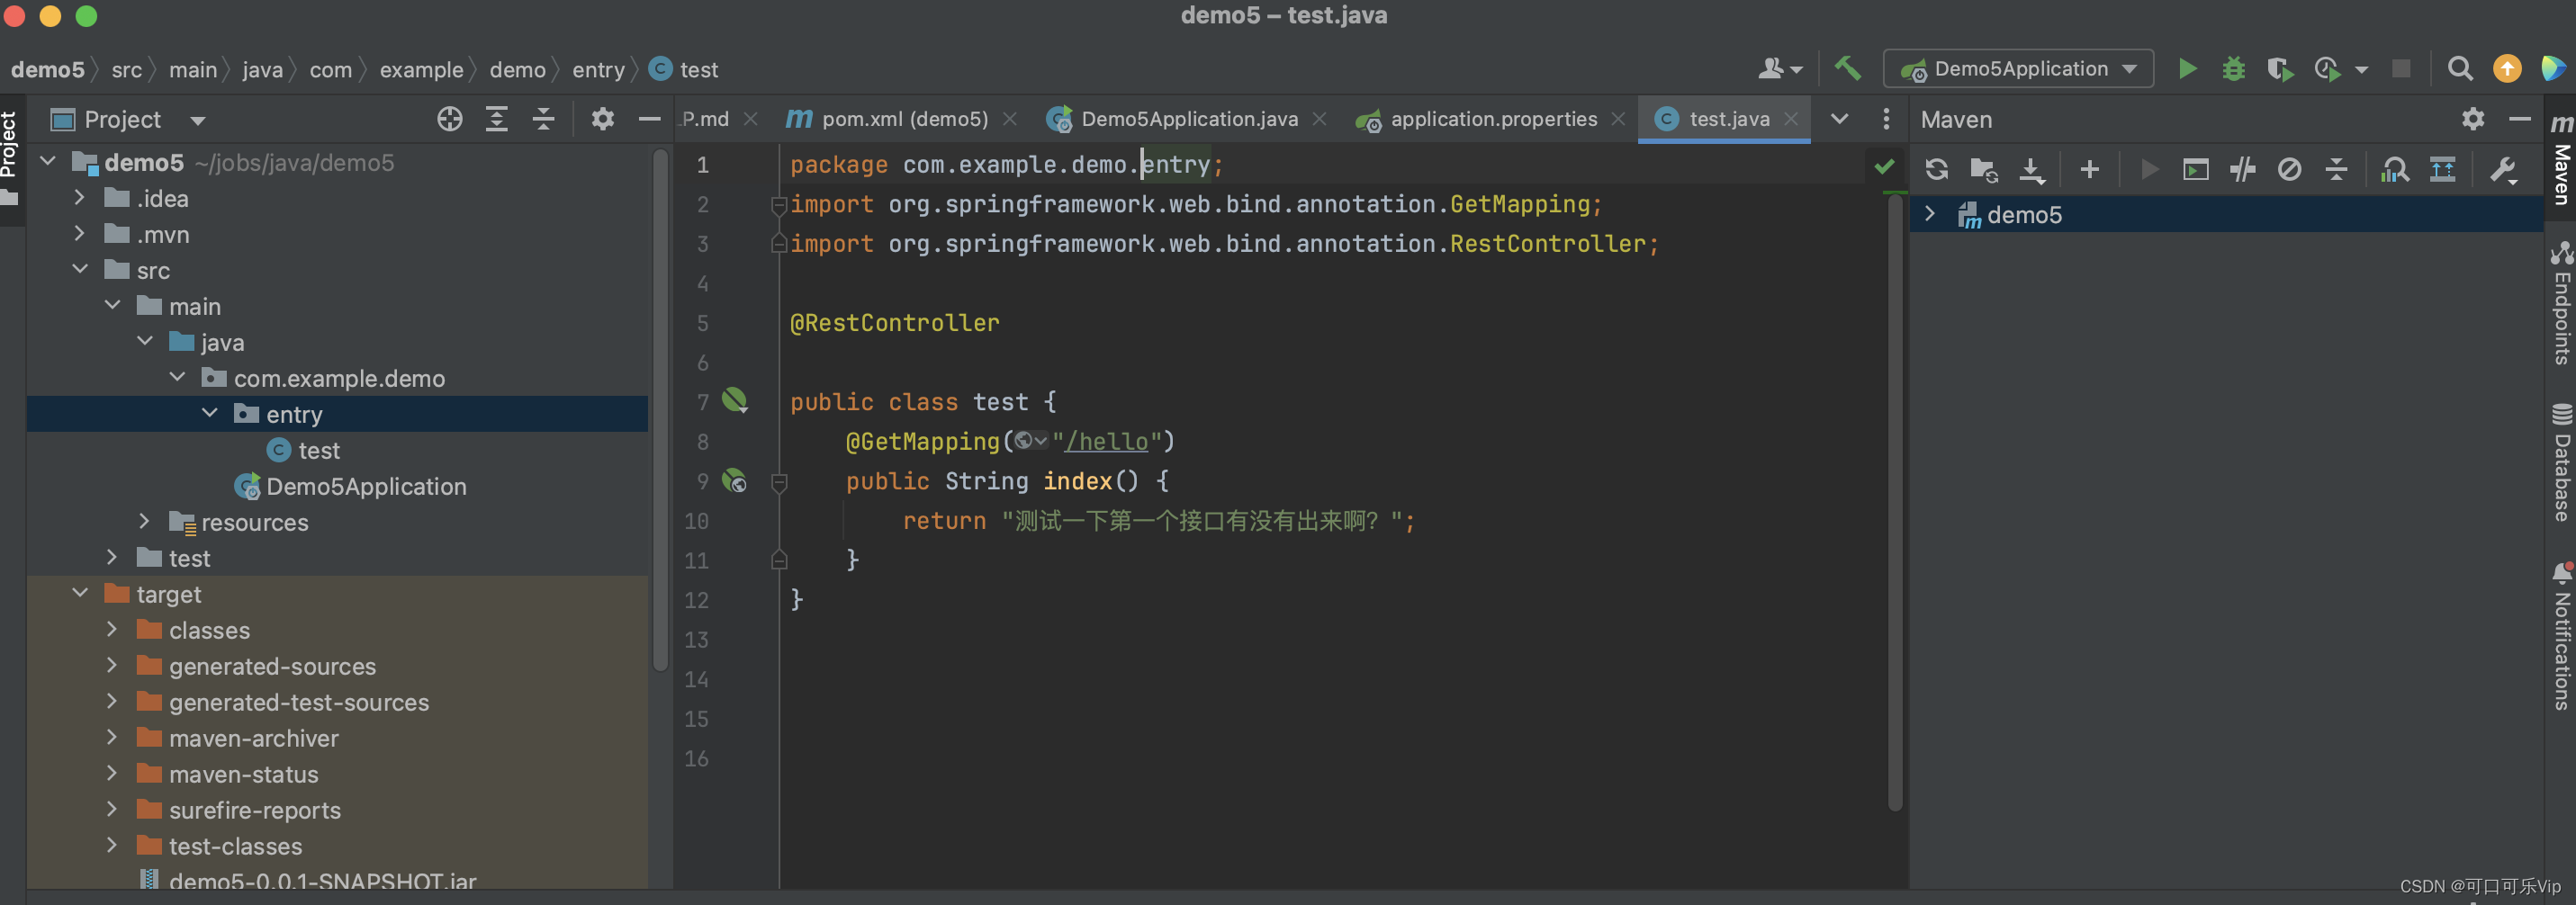Toggle the fold marker on the import lines
The height and width of the screenshot is (905, 2576).
(778, 205)
